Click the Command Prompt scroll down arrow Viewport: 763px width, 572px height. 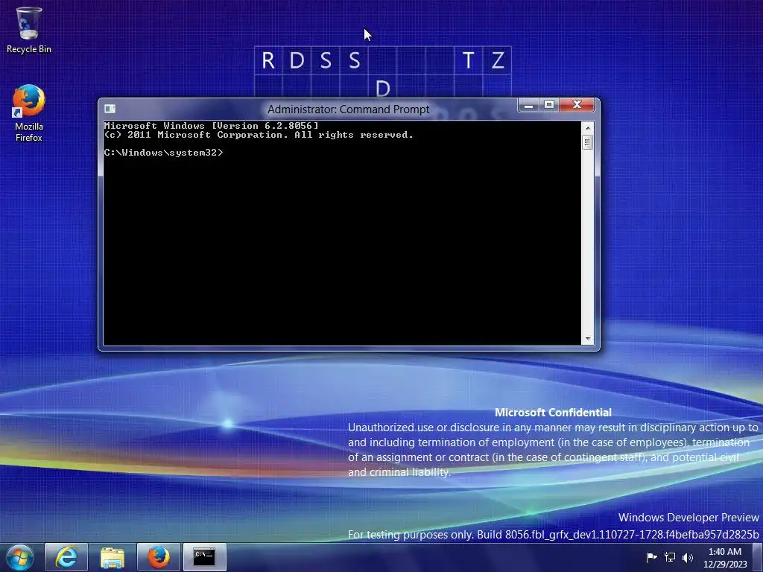(x=588, y=339)
